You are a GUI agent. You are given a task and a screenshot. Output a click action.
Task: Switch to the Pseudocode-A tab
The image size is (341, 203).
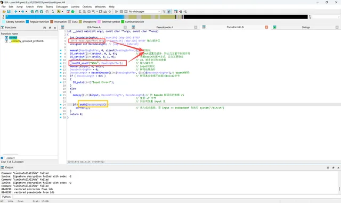pyautogui.click(x=235, y=27)
